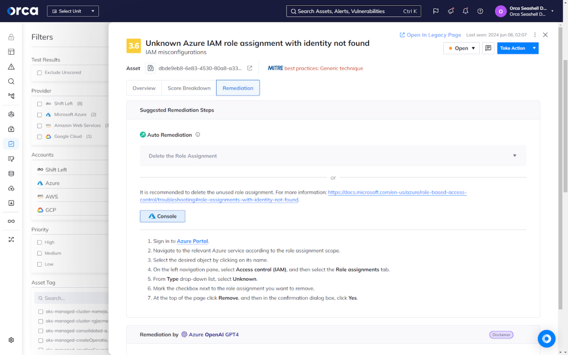
Task: Click the purple O user avatar
Action: click(501, 11)
